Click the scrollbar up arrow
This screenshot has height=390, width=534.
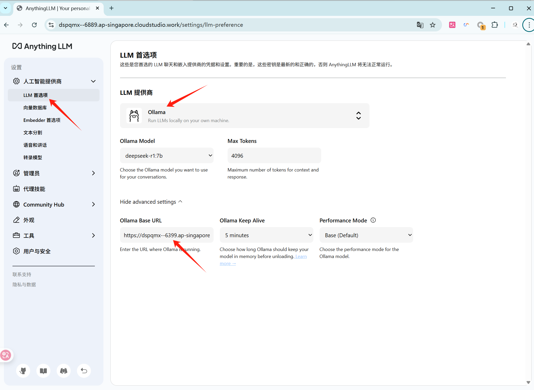click(528, 44)
